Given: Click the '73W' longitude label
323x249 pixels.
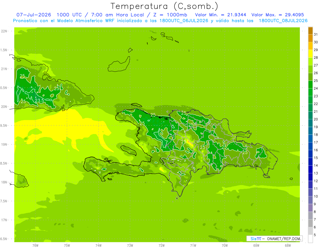Looking at the screenshot, I should pyautogui.click(x=130, y=246).
